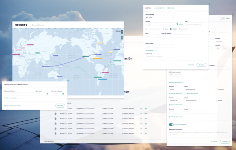Select the OLN radio button
Viewport: 236px width, 150px height.
point(163,29)
